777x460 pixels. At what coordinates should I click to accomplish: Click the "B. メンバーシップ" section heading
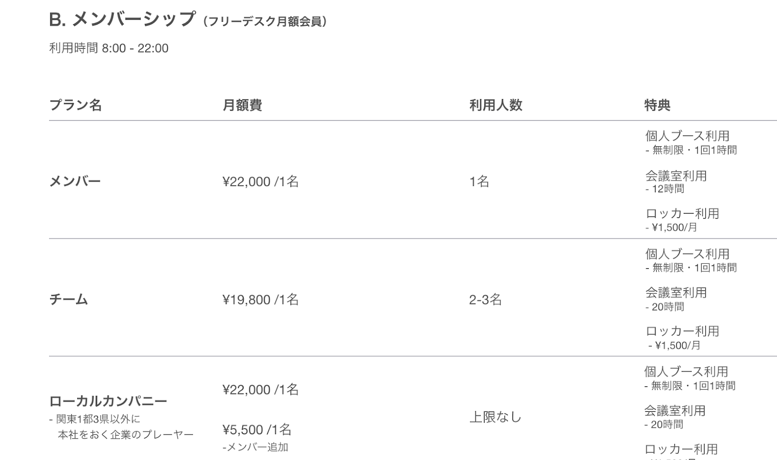click(x=122, y=19)
